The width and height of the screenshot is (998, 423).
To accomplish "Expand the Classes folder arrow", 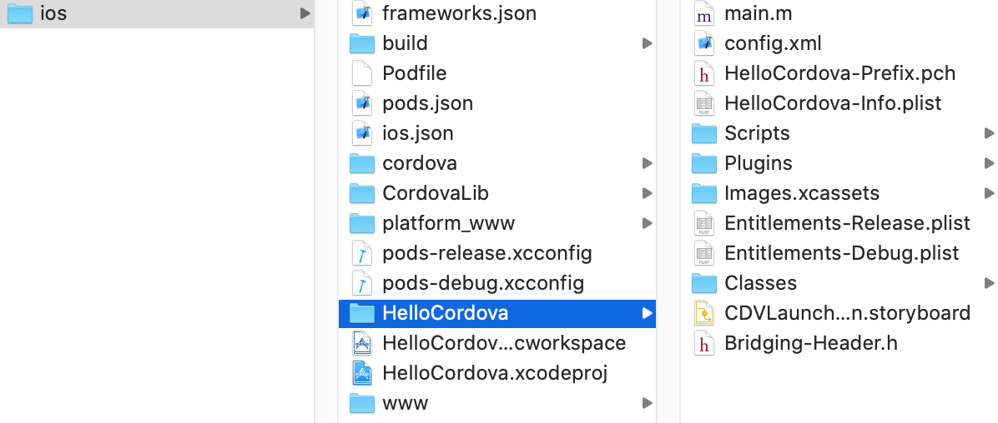I will pyautogui.click(x=989, y=283).
